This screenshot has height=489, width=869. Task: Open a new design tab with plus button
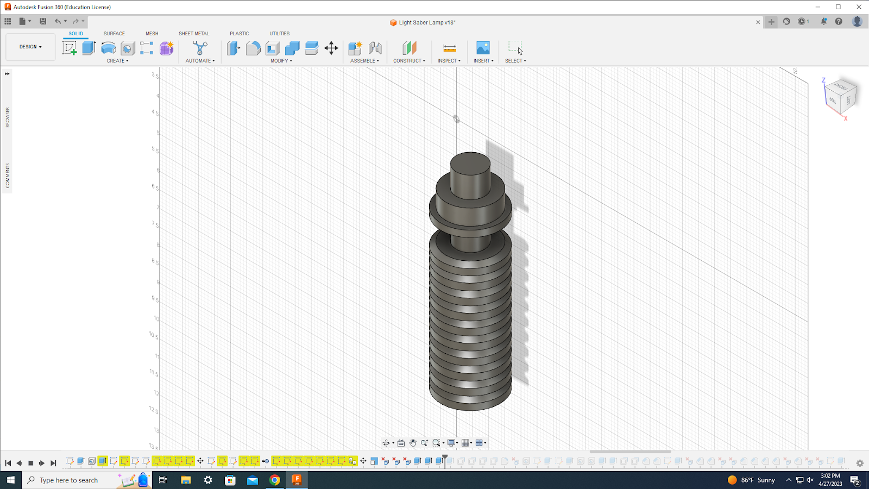(771, 22)
